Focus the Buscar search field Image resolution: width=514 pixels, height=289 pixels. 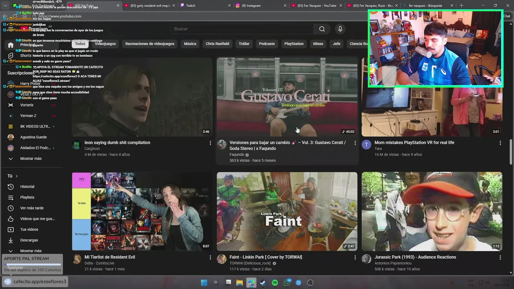(242, 29)
